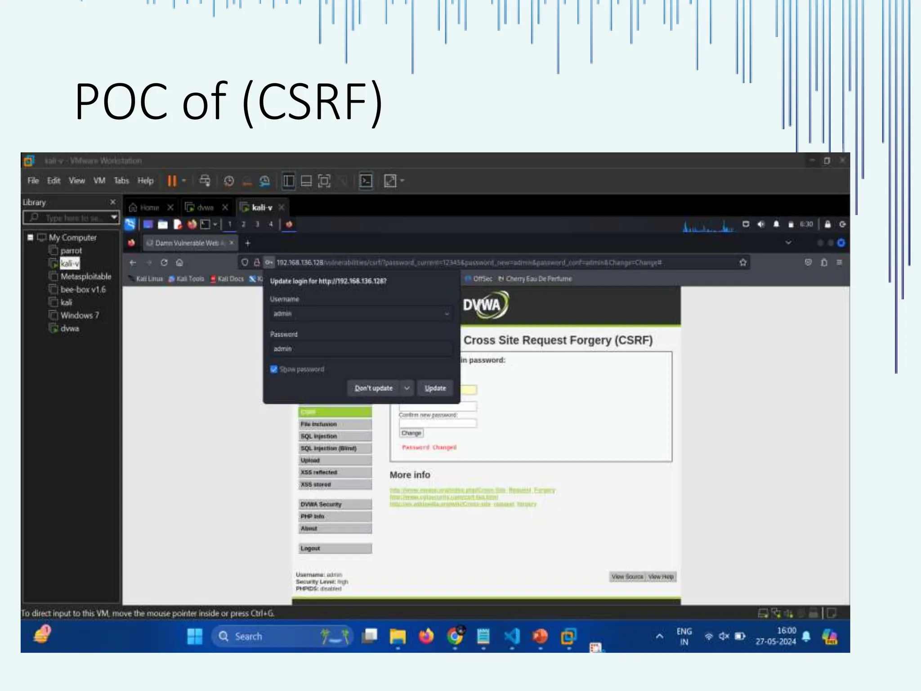Image resolution: width=921 pixels, height=691 pixels.
Task: Open the File menu in VMware
Action: (33, 180)
